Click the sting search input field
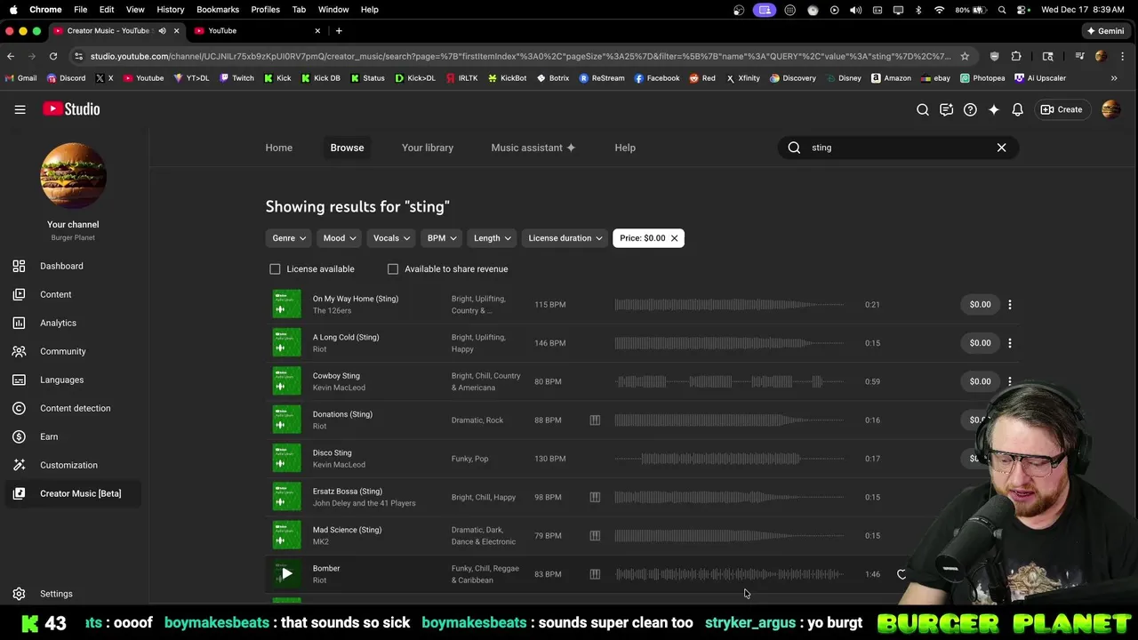The height and width of the screenshot is (640, 1138). [x=898, y=148]
